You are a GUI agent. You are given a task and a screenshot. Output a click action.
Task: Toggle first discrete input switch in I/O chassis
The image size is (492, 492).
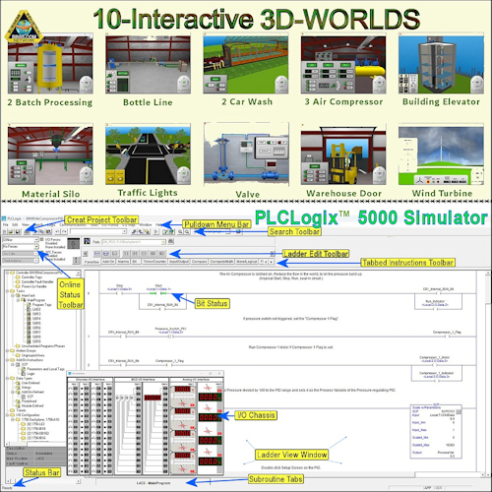(x=71, y=388)
